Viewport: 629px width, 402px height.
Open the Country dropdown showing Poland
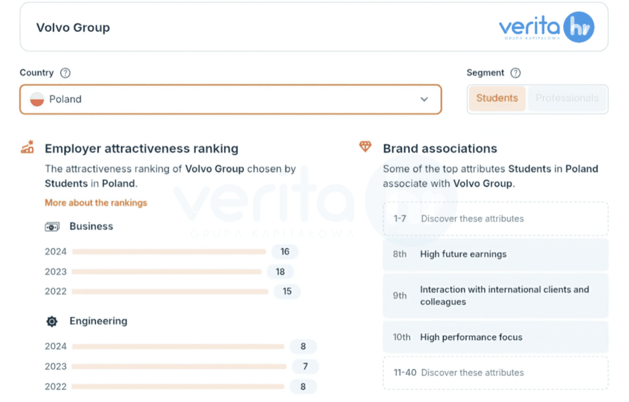coord(230,100)
